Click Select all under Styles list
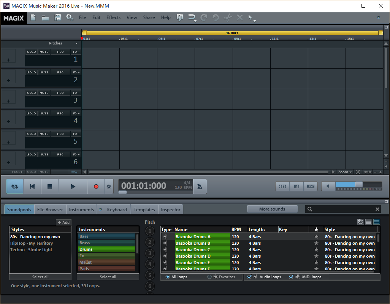The height and width of the screenshot is (304, 390). pos(40,277)
